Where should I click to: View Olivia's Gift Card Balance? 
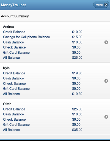pyautogui.click(x=16, y=124)
